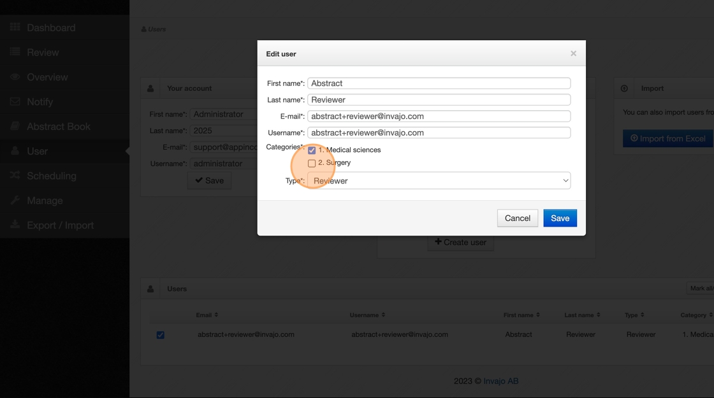Viewport: 714px width, 398px height.
Task: Click the dialog E-mail input field
Action: pyautogui.click(x=439, y=116)
